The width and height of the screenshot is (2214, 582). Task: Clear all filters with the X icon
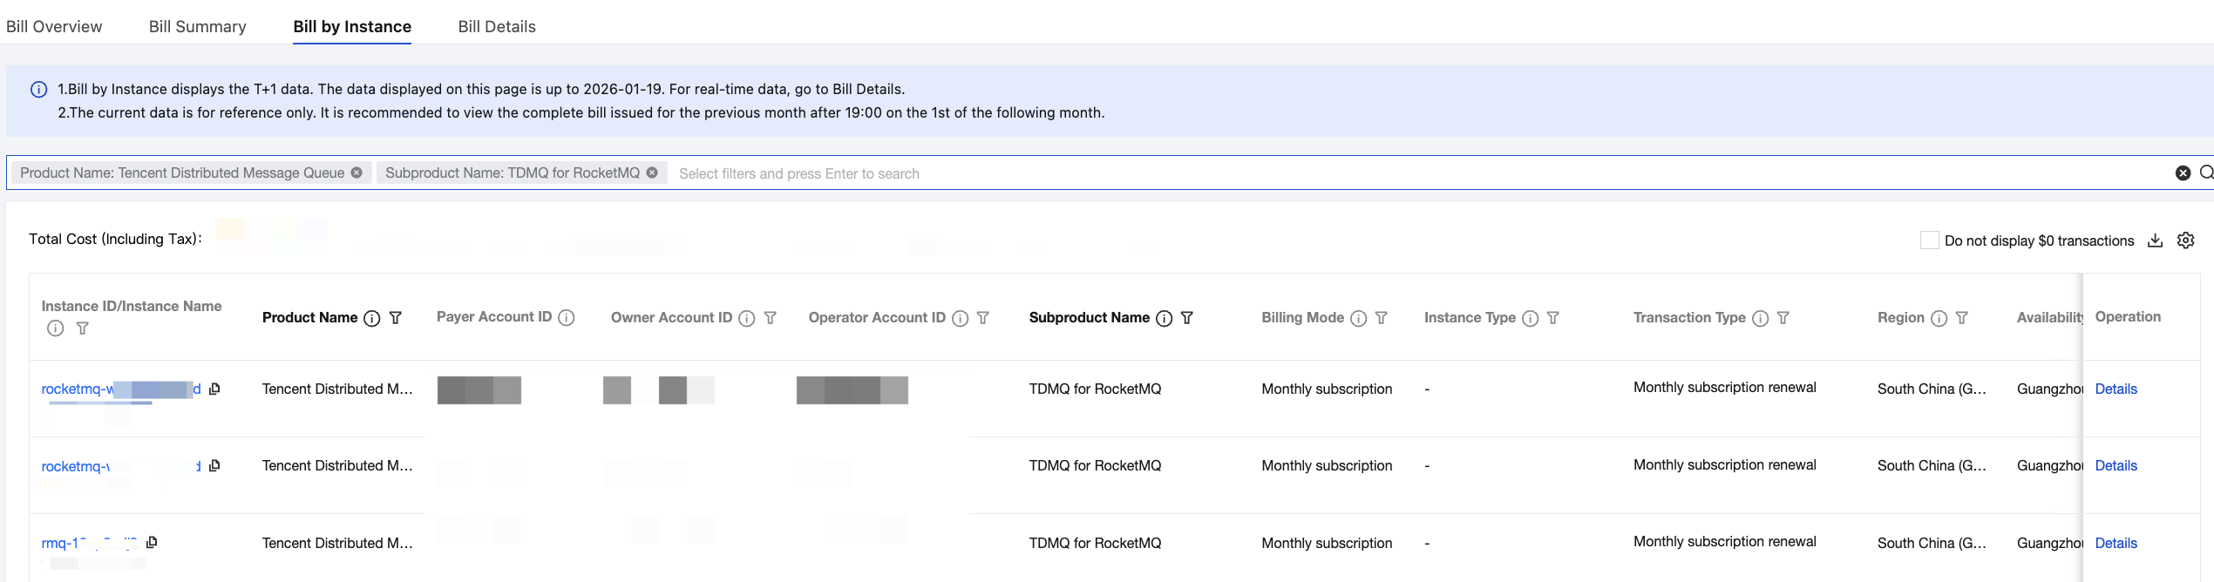2183,173
